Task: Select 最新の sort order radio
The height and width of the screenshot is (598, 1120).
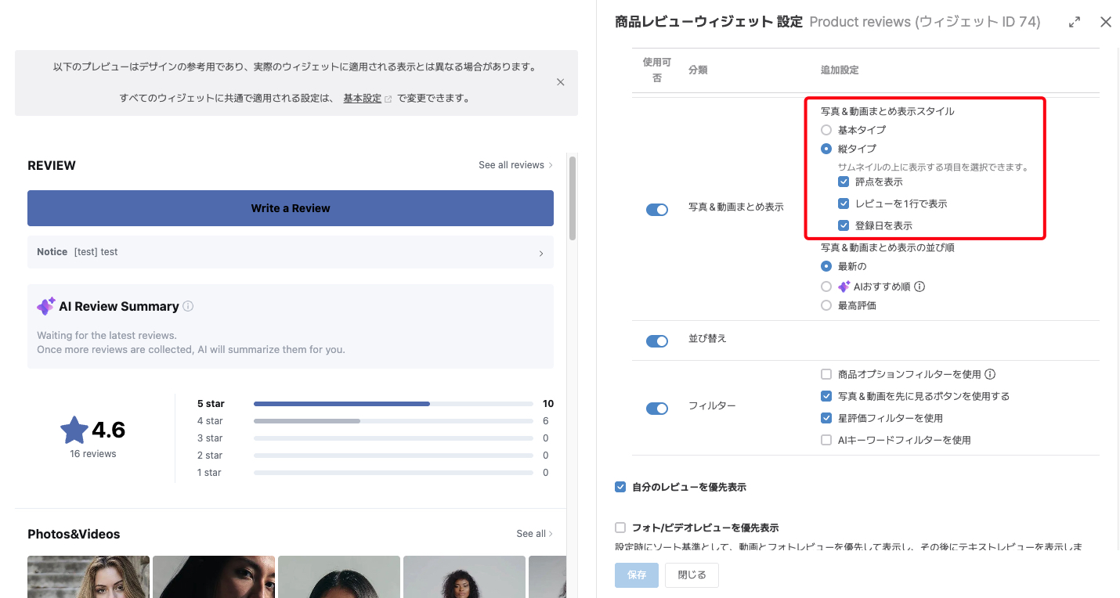Action: coord(826,266)
